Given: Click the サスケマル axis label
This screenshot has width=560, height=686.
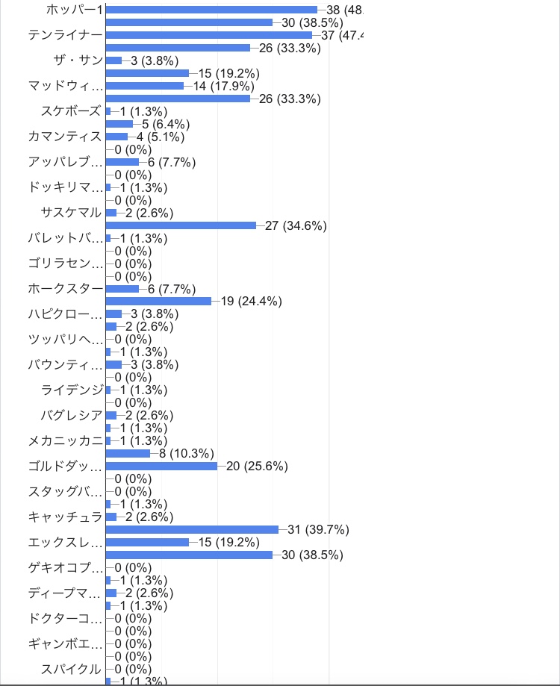Looking at the screenshot, I should point(71,213).
